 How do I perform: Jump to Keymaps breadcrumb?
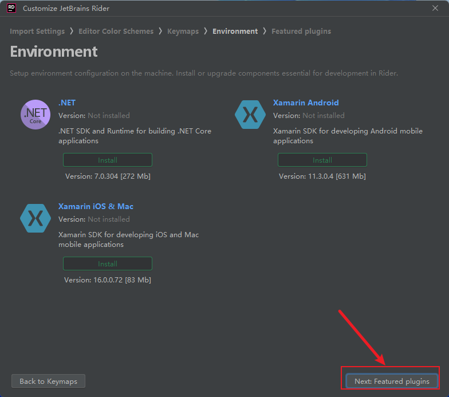click(x=183, y=31)
